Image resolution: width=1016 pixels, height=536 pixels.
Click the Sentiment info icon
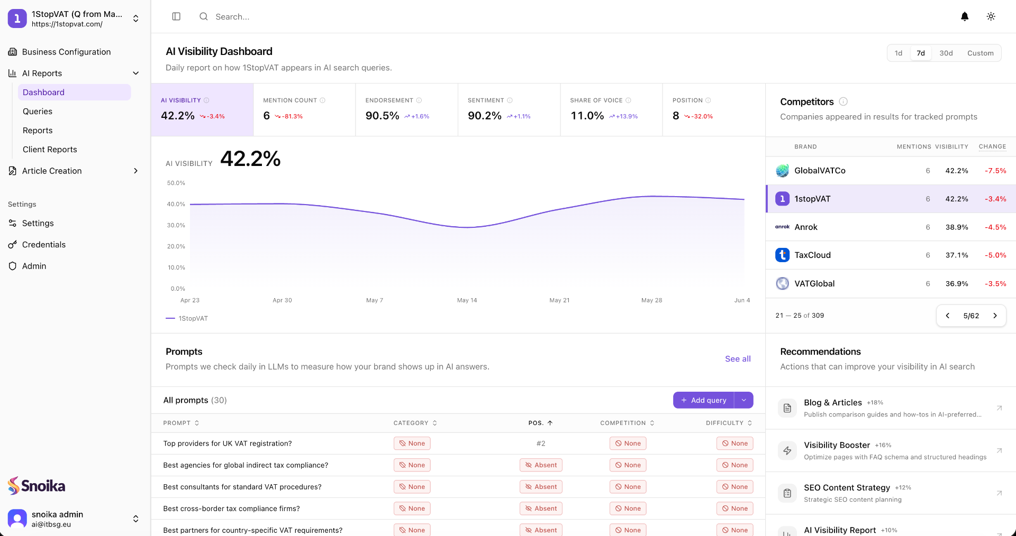tap(510, 100)
